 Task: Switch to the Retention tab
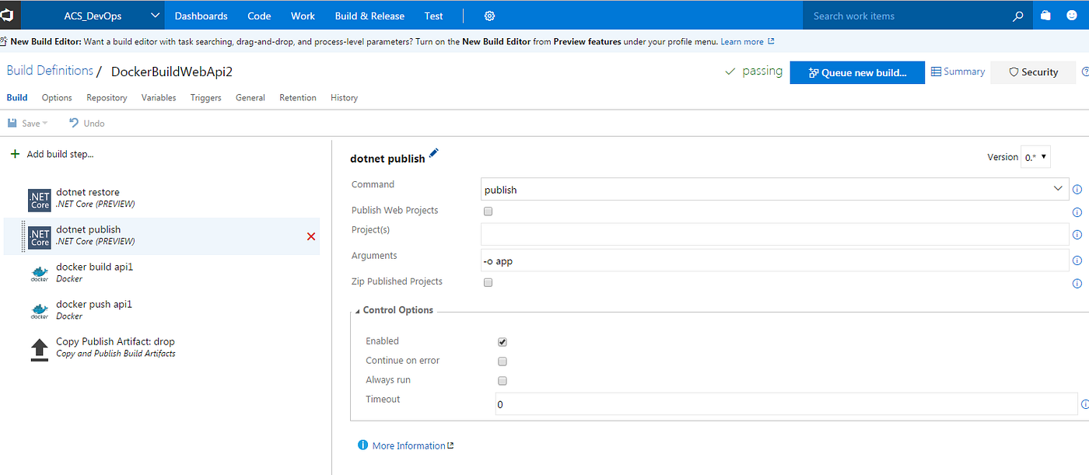(298, 98)
